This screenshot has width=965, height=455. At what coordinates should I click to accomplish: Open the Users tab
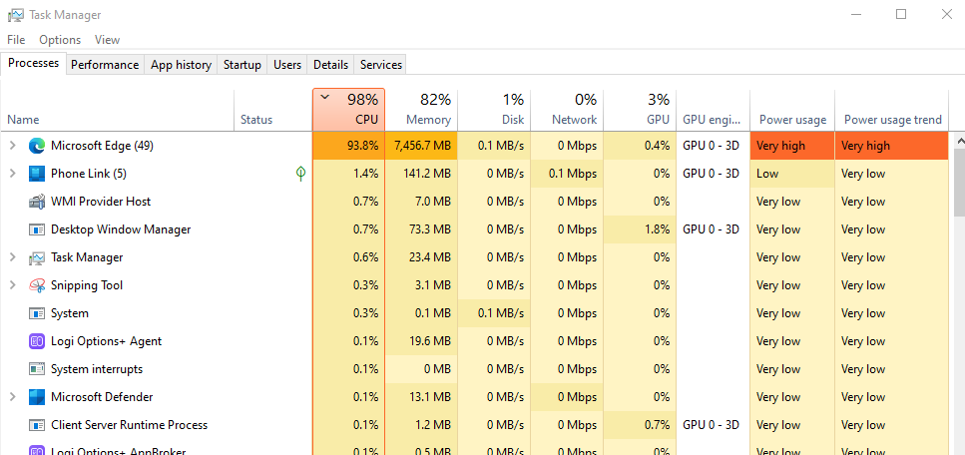pyautogui.click(x=287, y=65)
